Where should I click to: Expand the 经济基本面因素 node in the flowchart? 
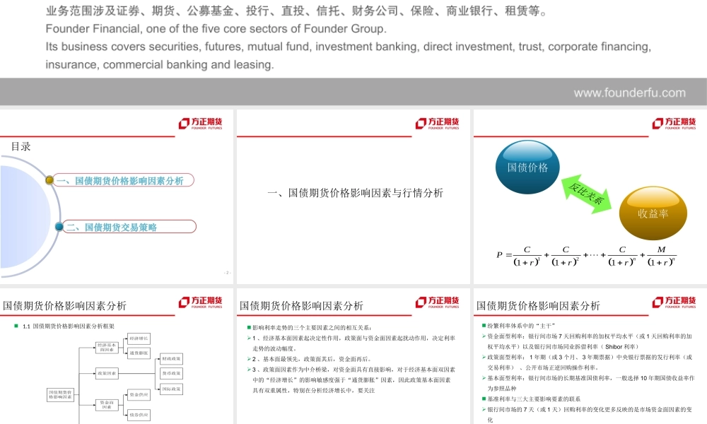(106, 347)
